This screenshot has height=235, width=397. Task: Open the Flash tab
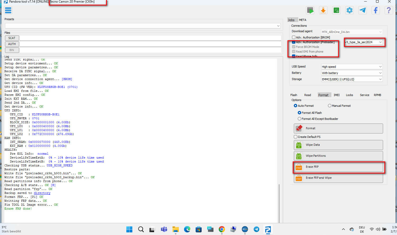[x=294, y=95]
